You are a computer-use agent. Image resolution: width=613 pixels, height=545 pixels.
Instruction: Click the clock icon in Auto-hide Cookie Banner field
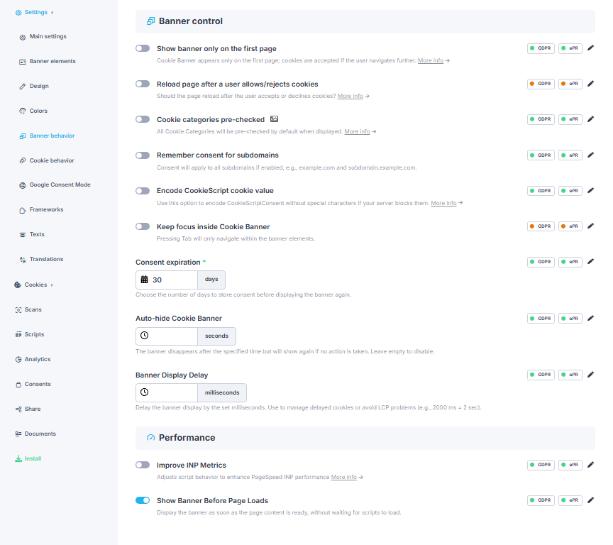pos(144,336)
